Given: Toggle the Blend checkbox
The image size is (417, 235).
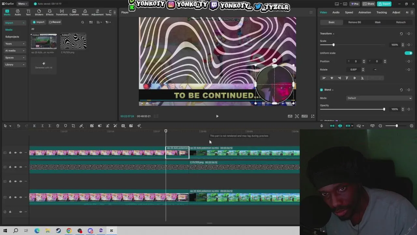Looking at the screenshot, I should (x=322, y=90).
